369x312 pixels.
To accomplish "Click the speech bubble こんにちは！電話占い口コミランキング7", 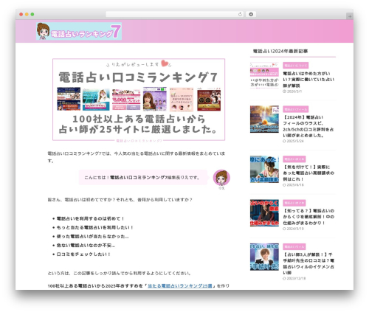I will tap(142, 177).
